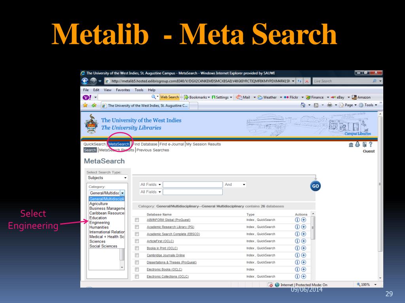Show info for Academic Research Library

coord(297,227)
